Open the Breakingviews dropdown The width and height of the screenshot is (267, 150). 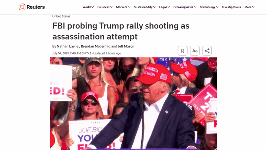pos(185,7)
